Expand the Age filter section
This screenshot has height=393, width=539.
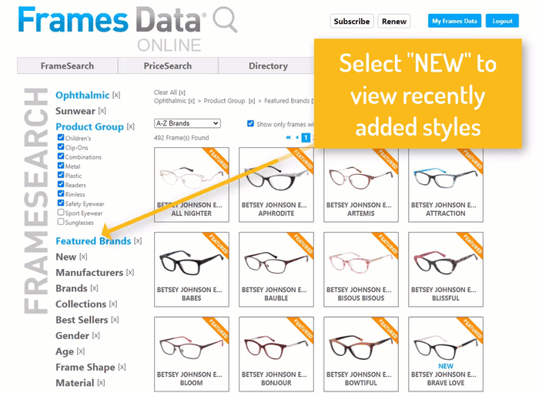(x=65, y=351)
